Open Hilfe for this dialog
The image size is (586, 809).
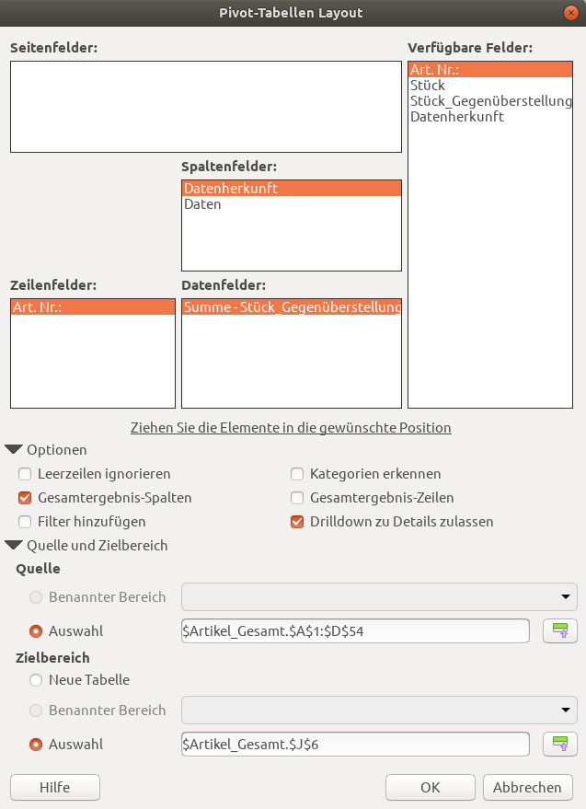[x=55, y=788]
